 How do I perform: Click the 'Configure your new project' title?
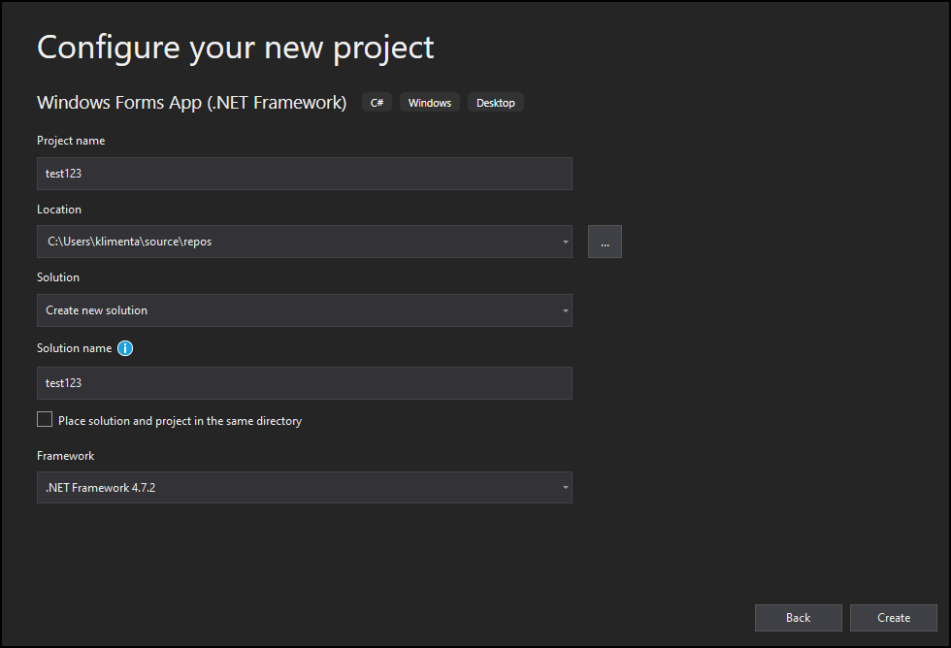[x=235, y=49]
